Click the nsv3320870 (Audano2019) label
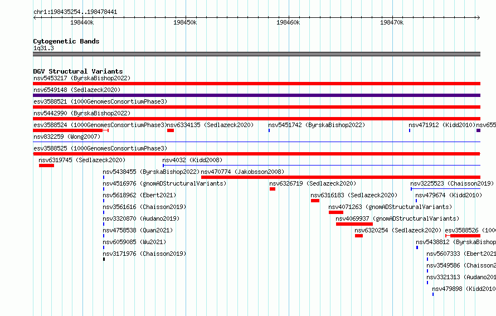The height and width of the screenshot is (316, 496). [141, 218]
